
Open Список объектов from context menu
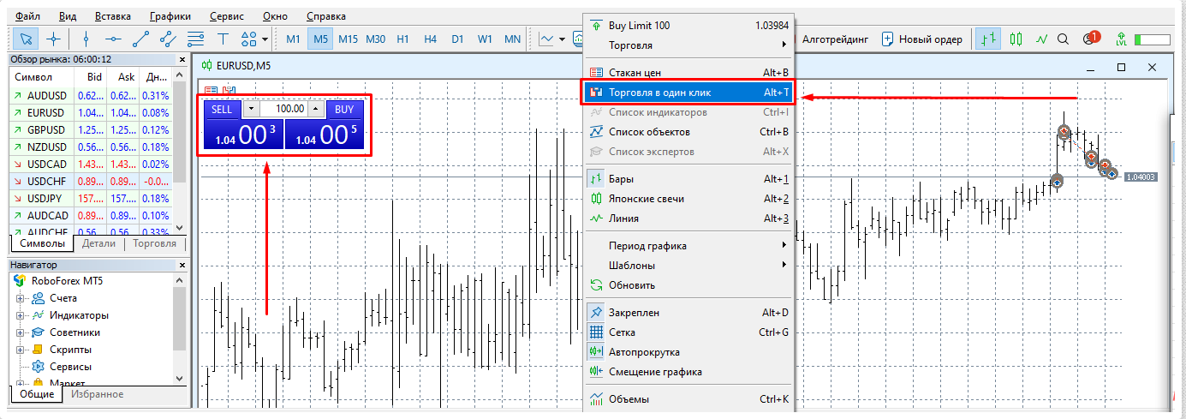[688, 132]
